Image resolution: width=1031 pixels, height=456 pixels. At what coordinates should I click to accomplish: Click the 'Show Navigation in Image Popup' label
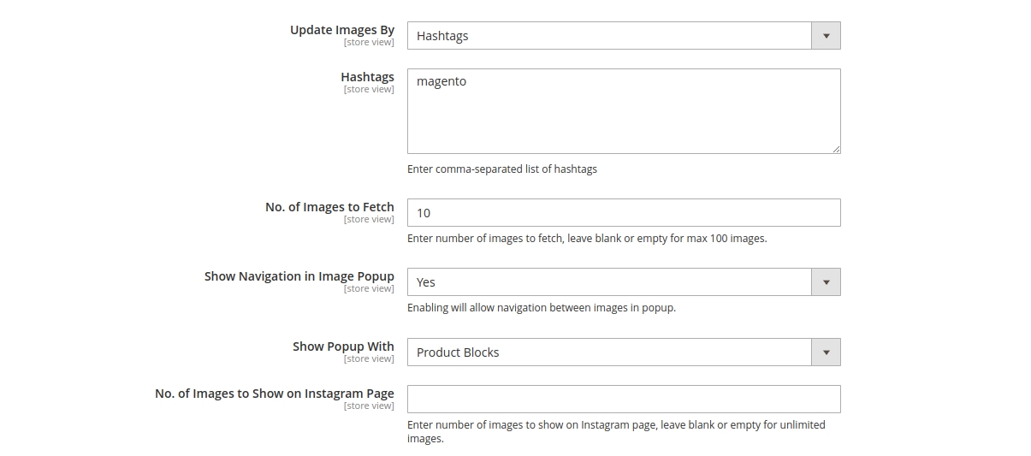click(299, 276)
